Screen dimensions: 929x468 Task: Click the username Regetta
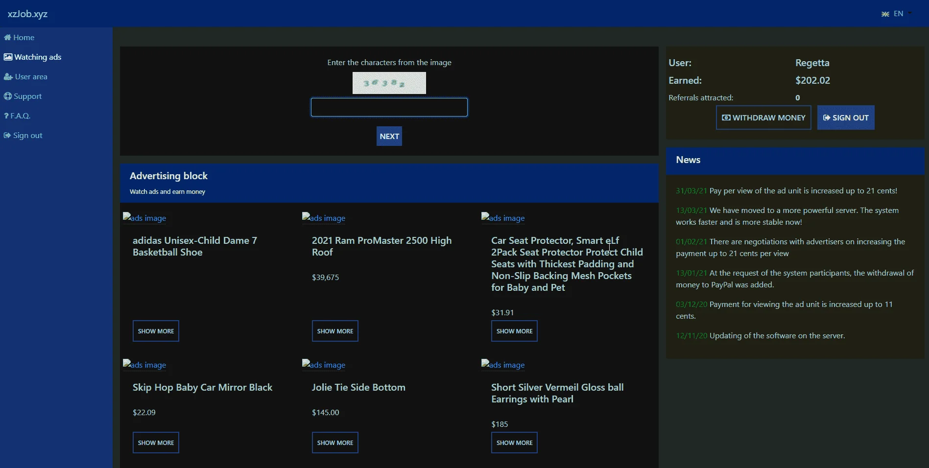coord(812,63)
